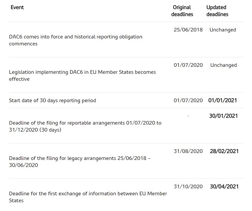This screenshot has height=211, width=252.
Task: Click the 25/06/2018 original deadline date
Action: 188,30
